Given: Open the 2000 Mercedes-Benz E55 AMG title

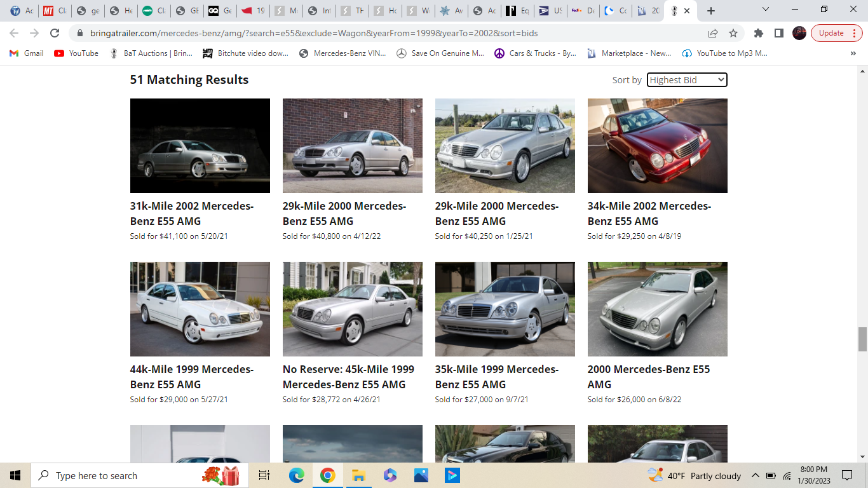Looking at the screenshot, I should click(649, 377).
